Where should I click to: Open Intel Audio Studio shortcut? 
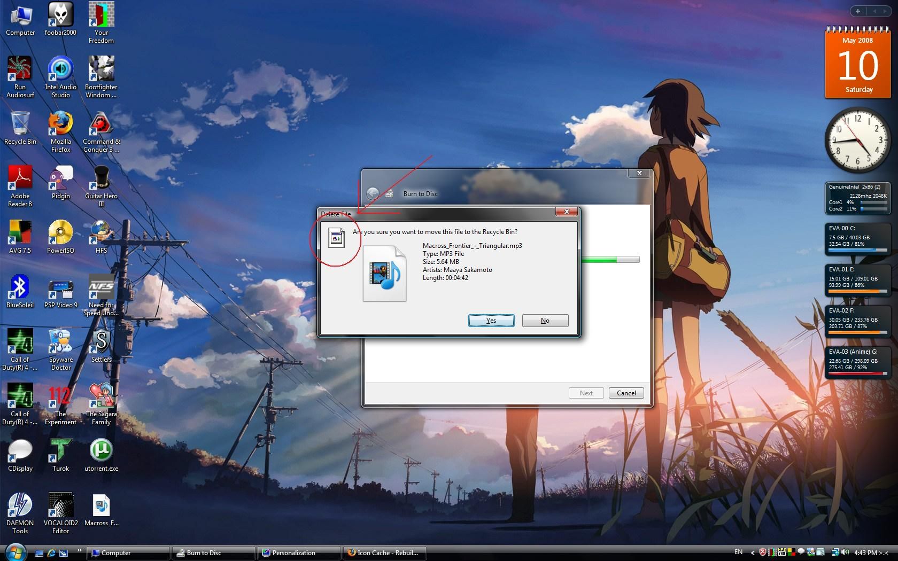tap(60, 77)
